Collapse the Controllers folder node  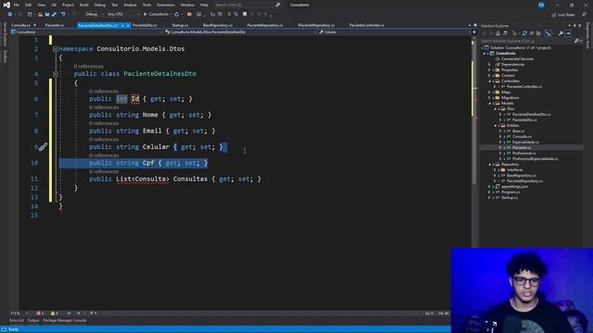coord(489,81)
